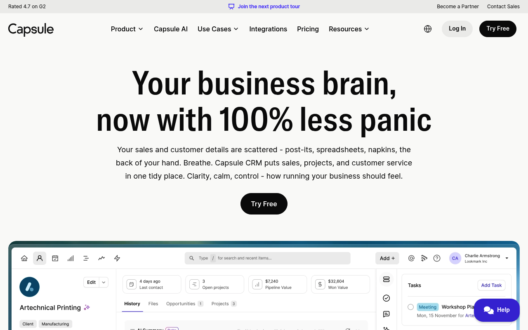Open the Help chat widget
Screen dimensions: 528x330
click(x=497, y=310)
